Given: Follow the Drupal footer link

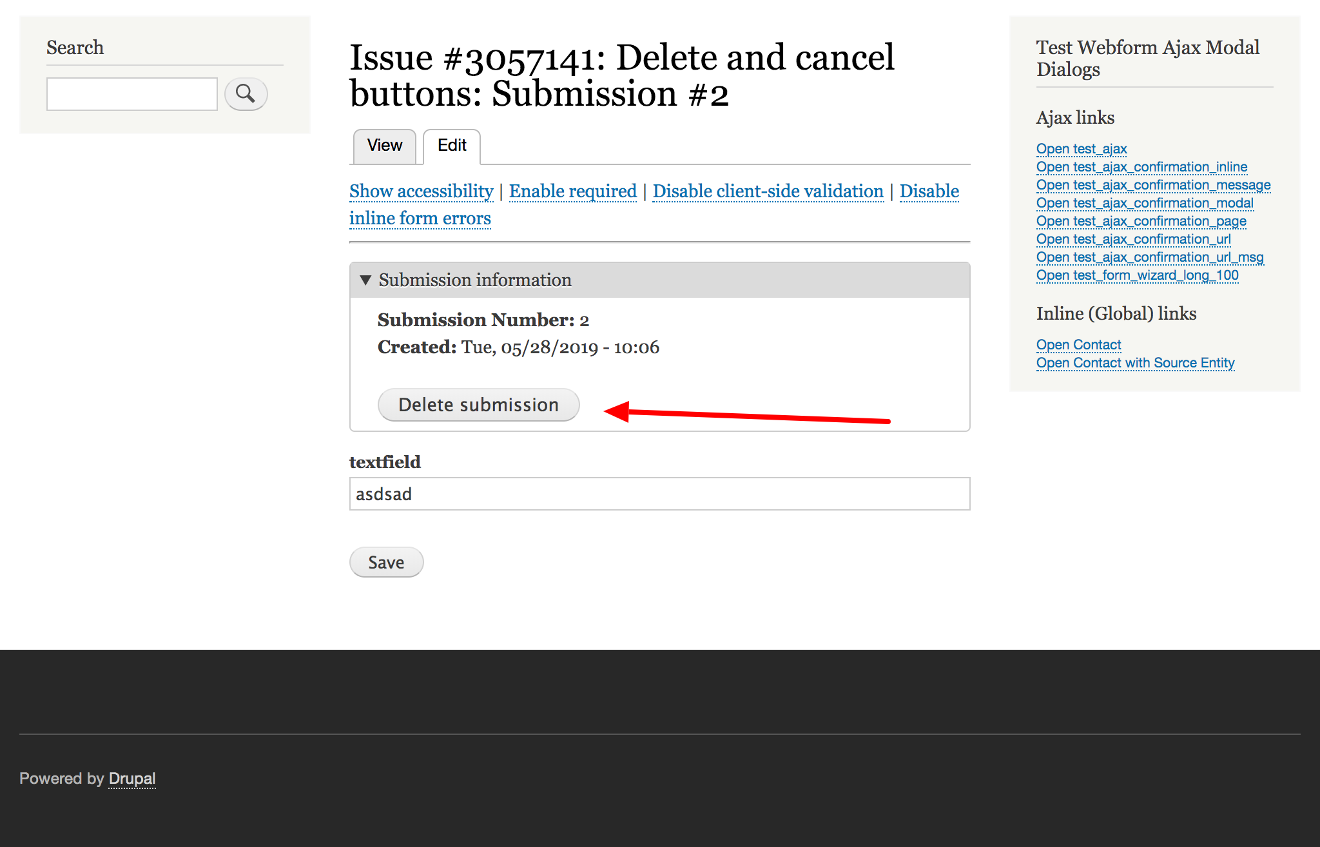Looking at the screenshot, I should coord(132,779).
